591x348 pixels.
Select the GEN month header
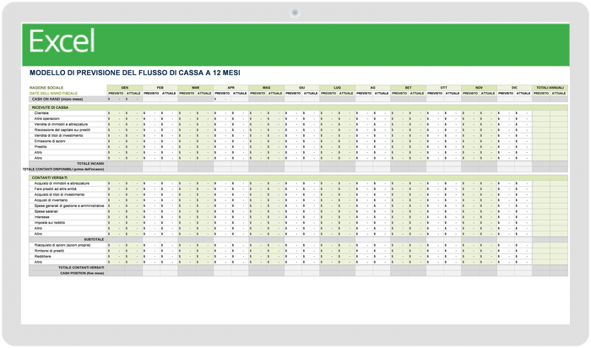(x=125, y=88)
